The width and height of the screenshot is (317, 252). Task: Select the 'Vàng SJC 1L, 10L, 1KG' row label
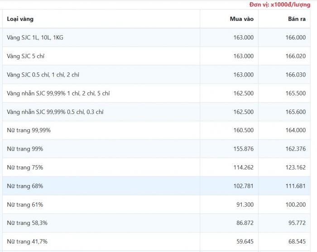coord(35,38)
